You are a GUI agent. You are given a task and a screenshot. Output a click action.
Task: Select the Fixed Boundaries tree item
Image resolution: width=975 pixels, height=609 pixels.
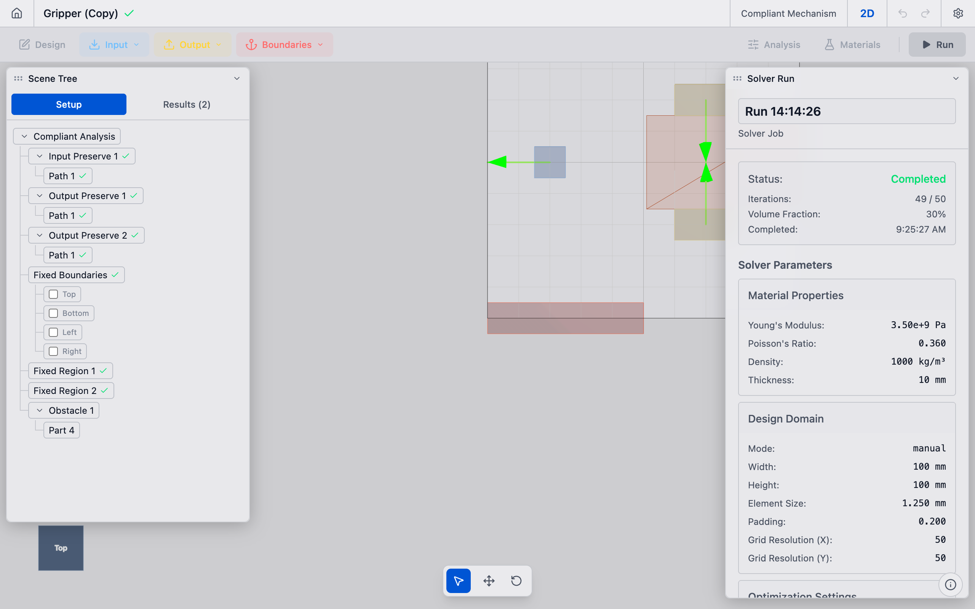77,275
